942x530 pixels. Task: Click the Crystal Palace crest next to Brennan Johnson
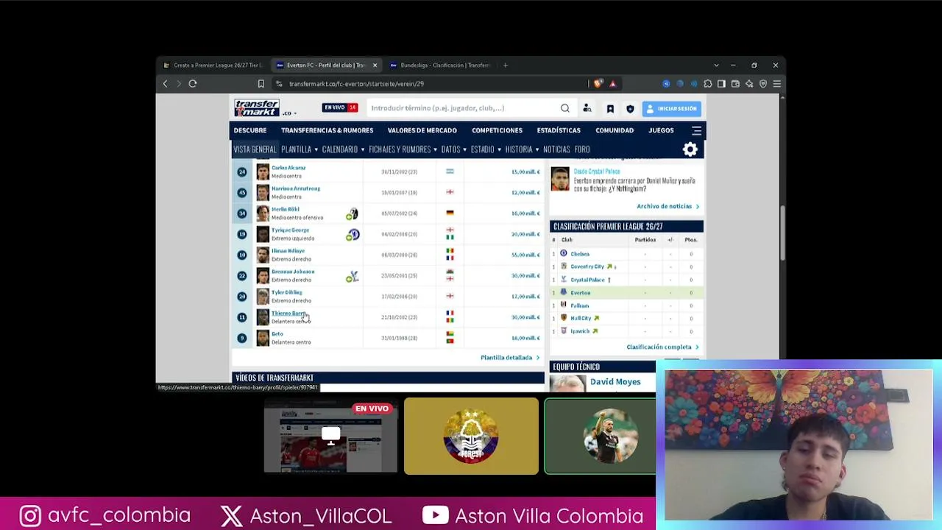353,276
